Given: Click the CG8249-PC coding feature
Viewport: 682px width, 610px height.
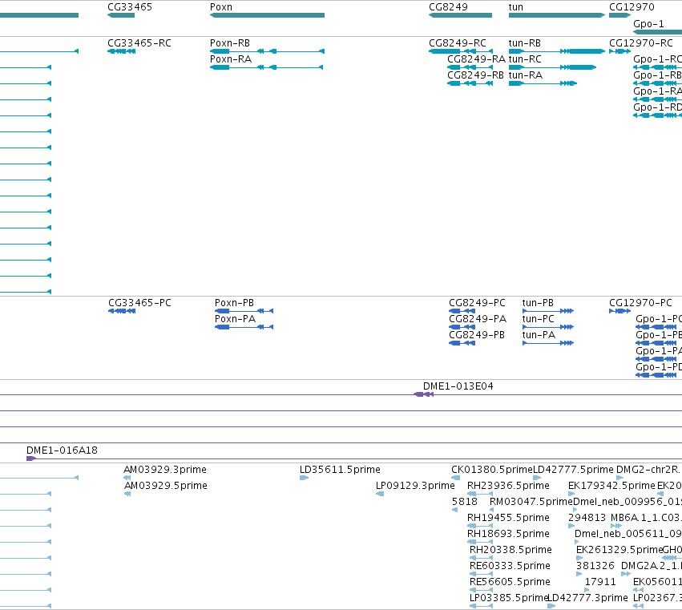Looking at the screenshot, I should click(x=462, y=311).
